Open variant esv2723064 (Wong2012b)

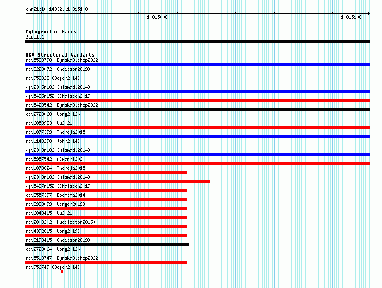(54, 249)
